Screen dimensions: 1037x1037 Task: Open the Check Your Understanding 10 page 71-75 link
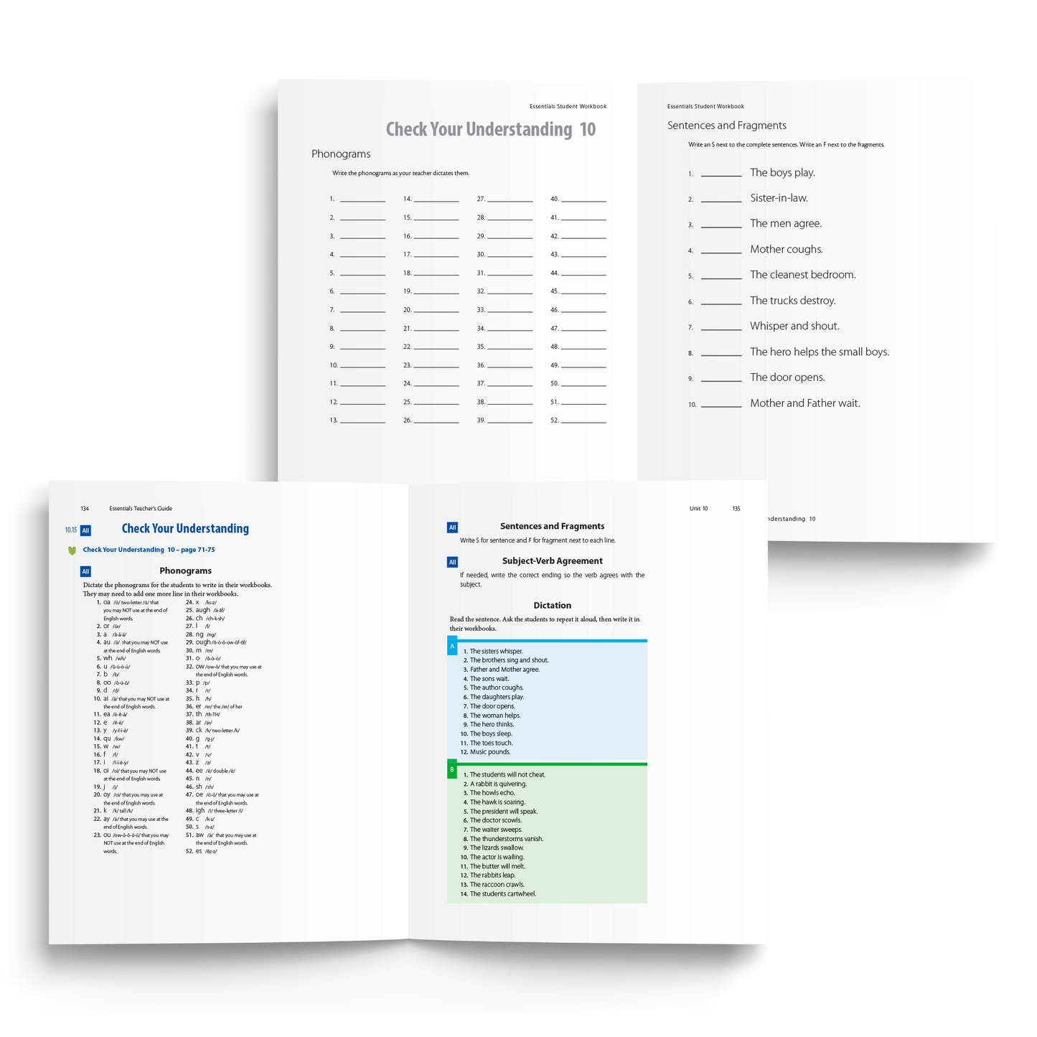click(x=149, y=550)
